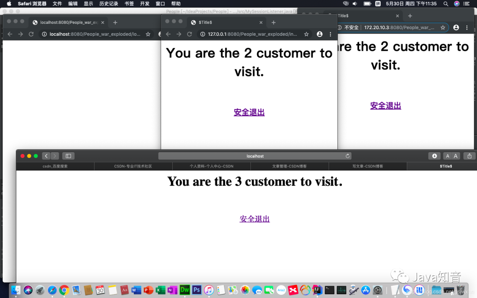Open the Safari downloads button
Screen dimensions: 477x298
pos(435,156)
